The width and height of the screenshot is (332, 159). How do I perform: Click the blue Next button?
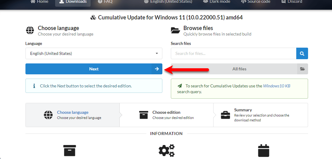pyautogui.click(x=94, y=69)
